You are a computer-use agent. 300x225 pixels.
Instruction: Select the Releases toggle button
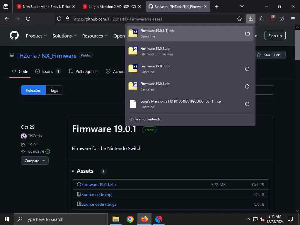[x=33, y=90]
